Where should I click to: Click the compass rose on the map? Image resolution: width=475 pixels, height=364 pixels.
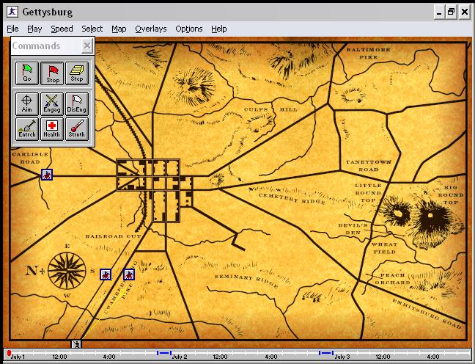pyautogui.click(x=67, y=271)
